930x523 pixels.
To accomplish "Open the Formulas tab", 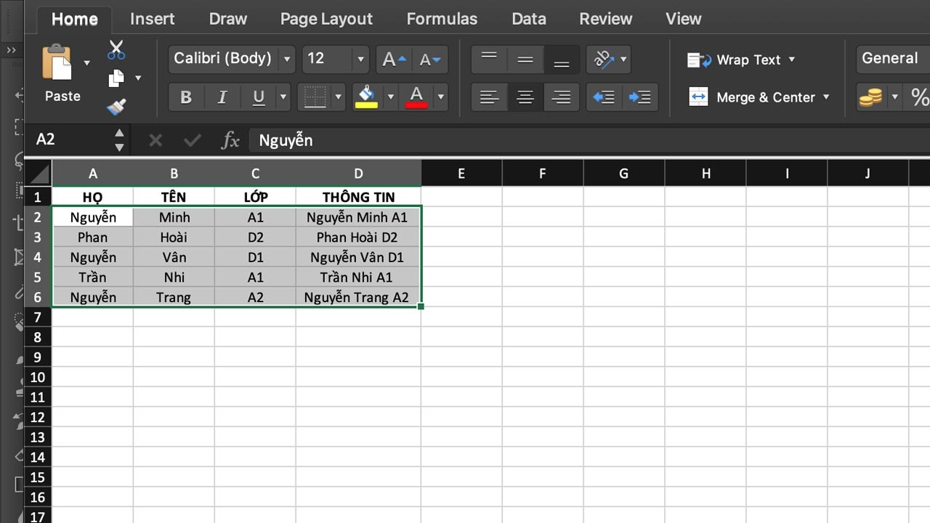I will tap(442, 19).
